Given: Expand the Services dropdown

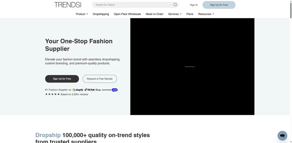Looking at the screenshot, I should (175, 14).
